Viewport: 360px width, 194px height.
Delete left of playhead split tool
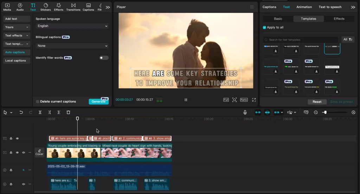[49, 112]
